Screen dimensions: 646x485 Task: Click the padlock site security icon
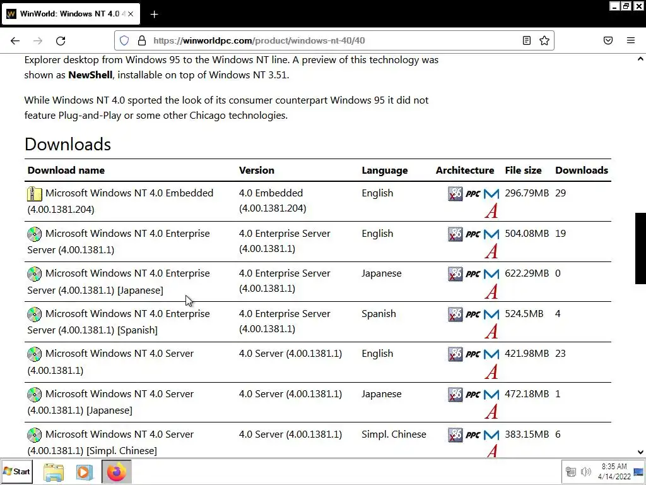(x=142, y=40)
